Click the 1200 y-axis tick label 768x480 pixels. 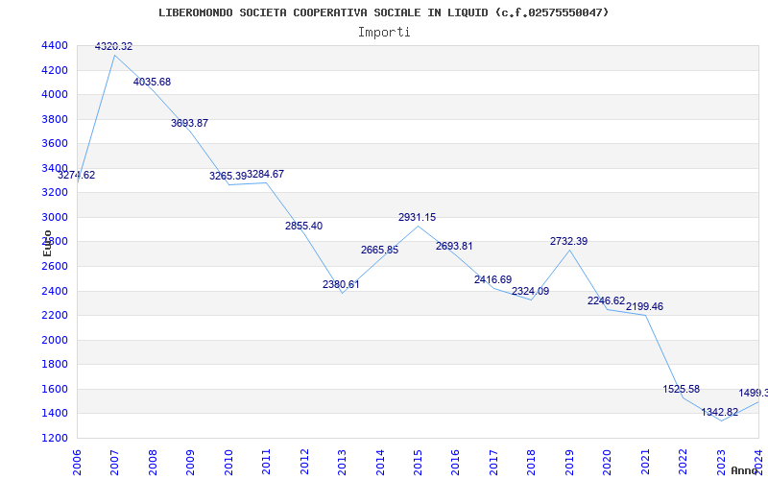55,438
